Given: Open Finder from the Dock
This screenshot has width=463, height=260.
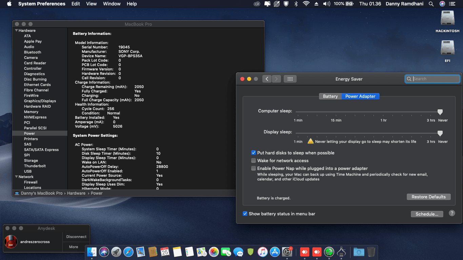Looking at the screenshot, I should tap(92, 252).
